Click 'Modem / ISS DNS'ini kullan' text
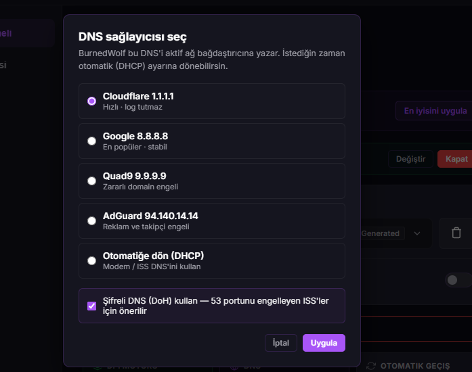The width and height of the screenshot is (472, 372). coord(152,266)
